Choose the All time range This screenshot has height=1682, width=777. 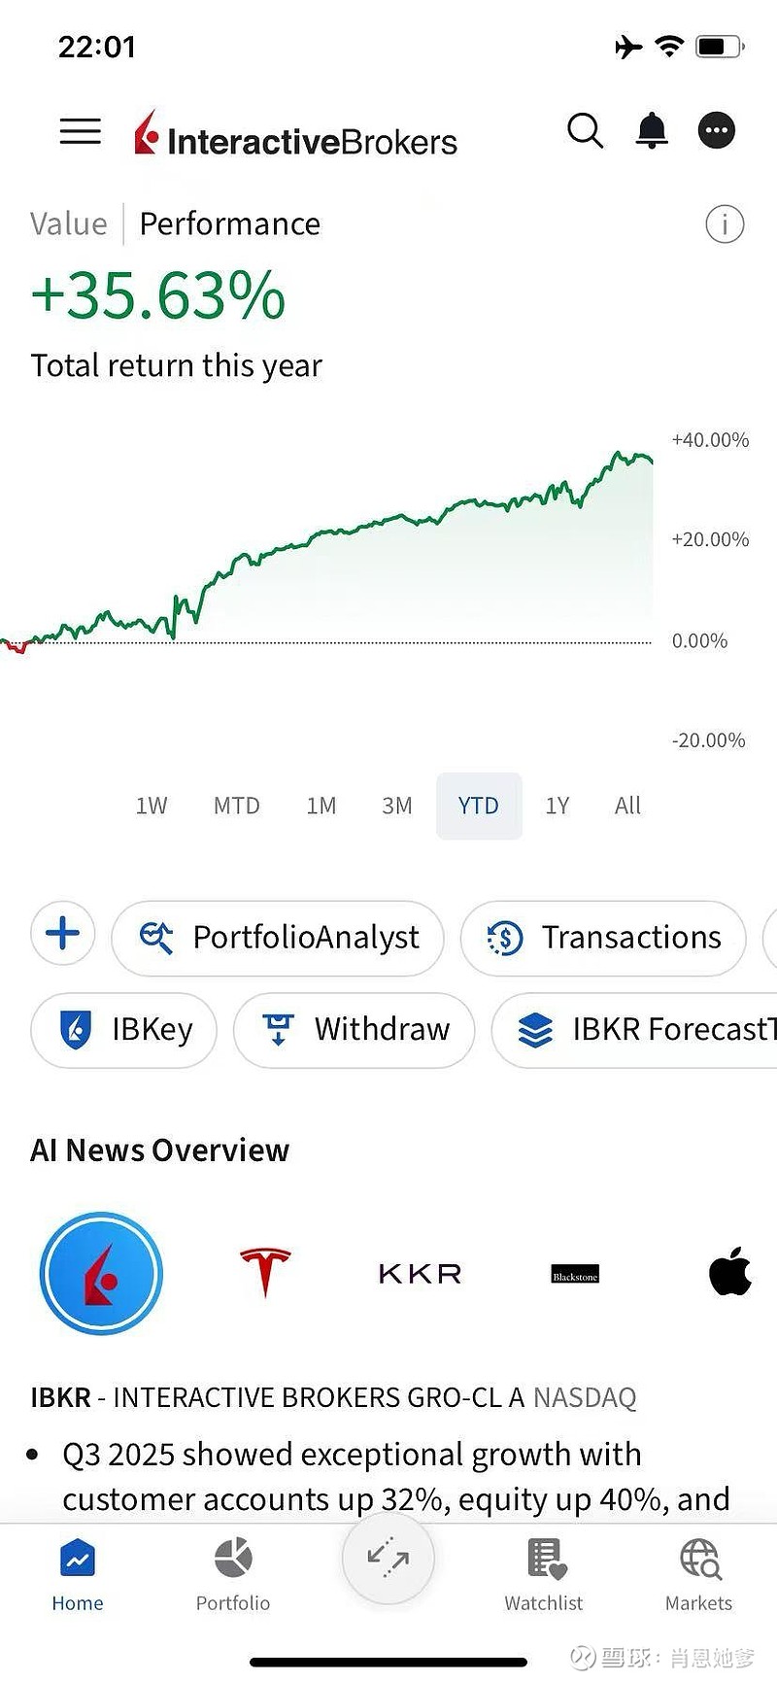(x=627, y=806)
